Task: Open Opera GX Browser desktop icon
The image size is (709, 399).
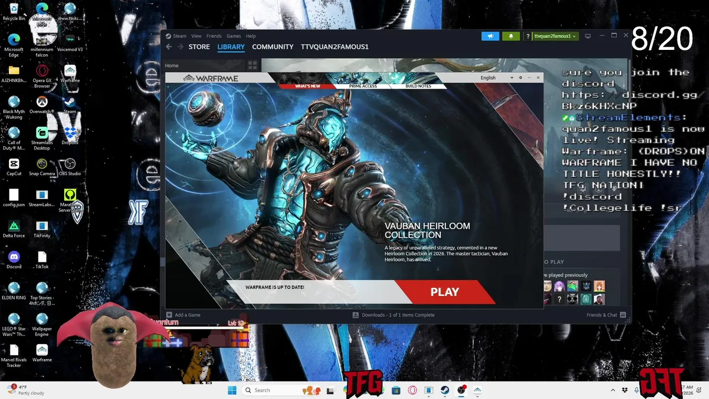Action: pos(42,77)
